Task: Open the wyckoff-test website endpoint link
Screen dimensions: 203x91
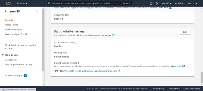Action: 88,71
